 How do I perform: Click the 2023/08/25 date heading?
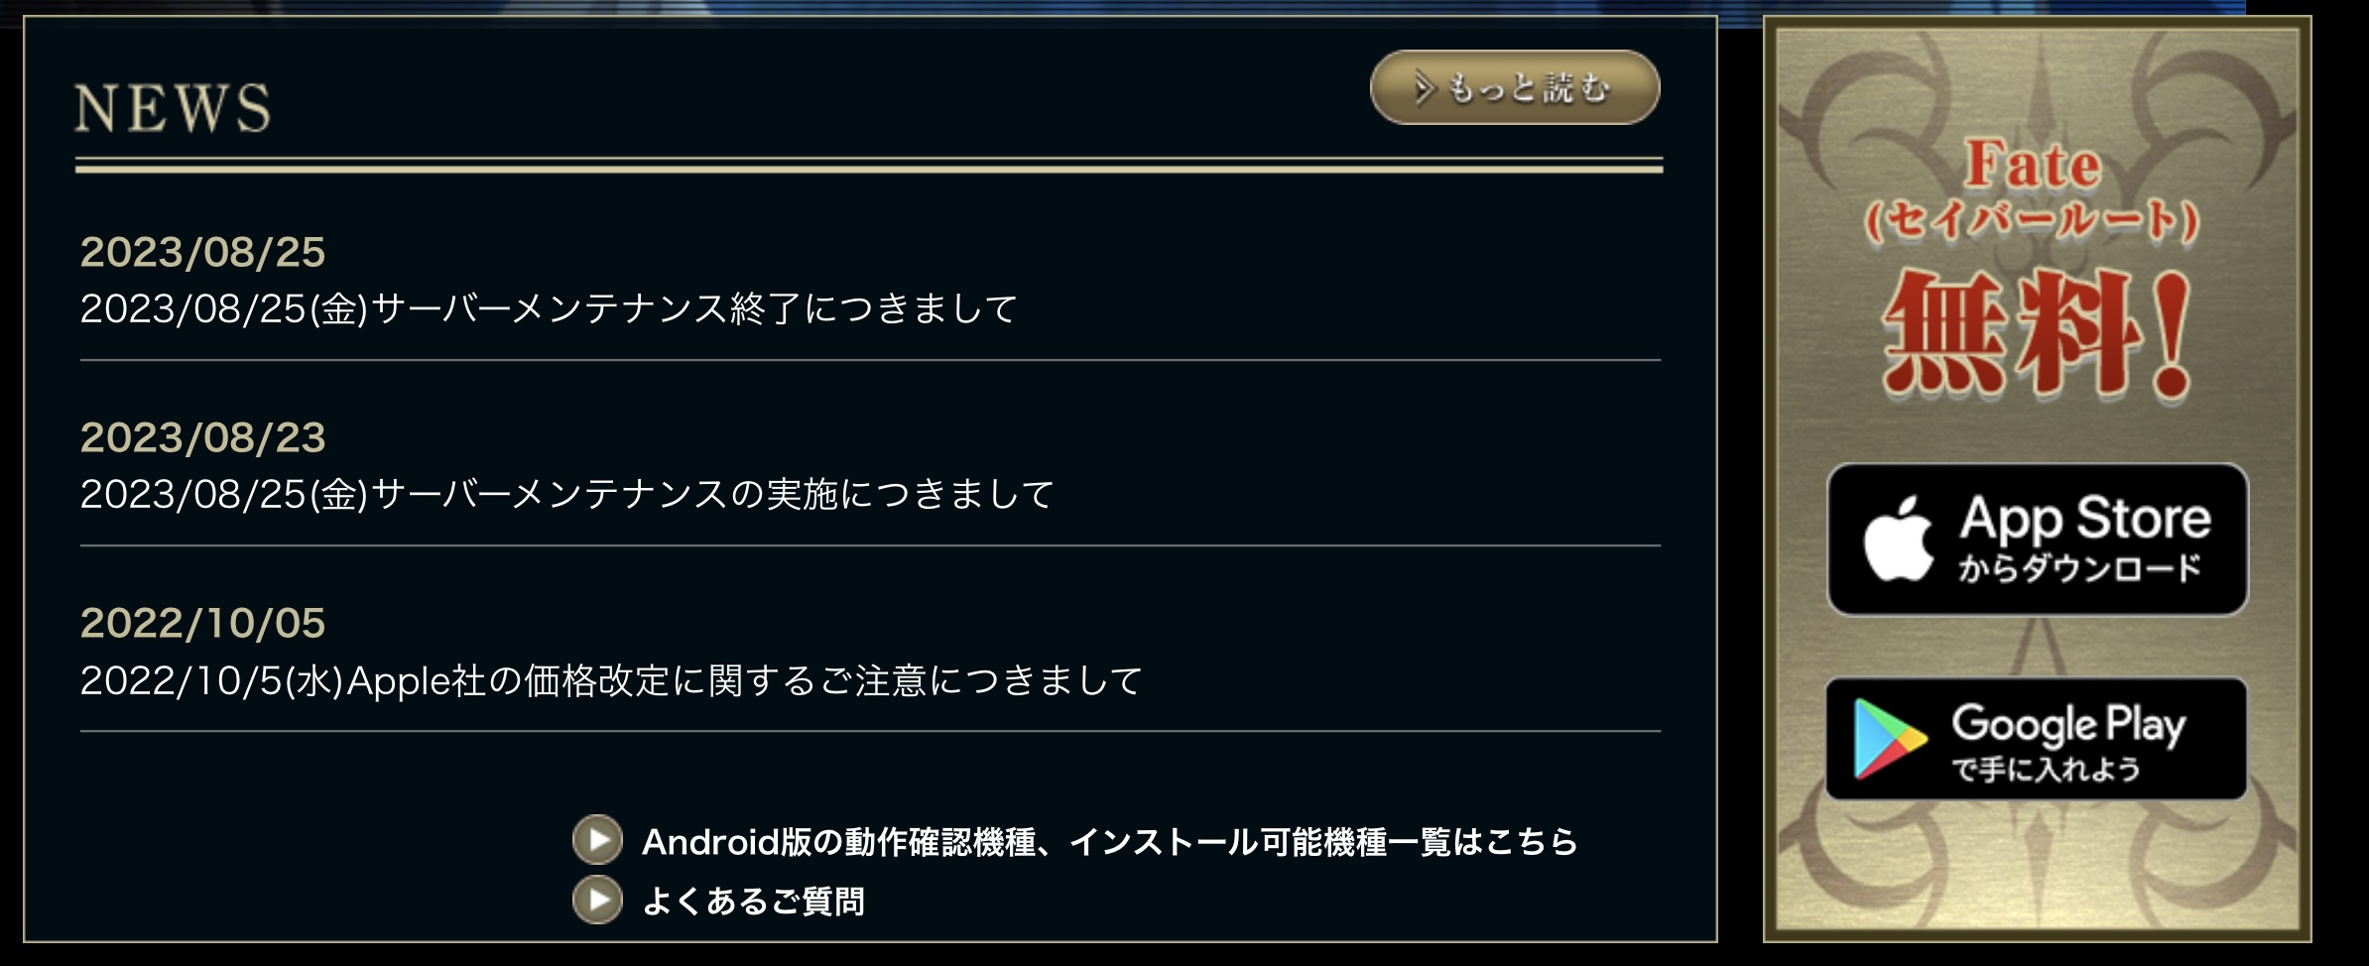point(202,252)
